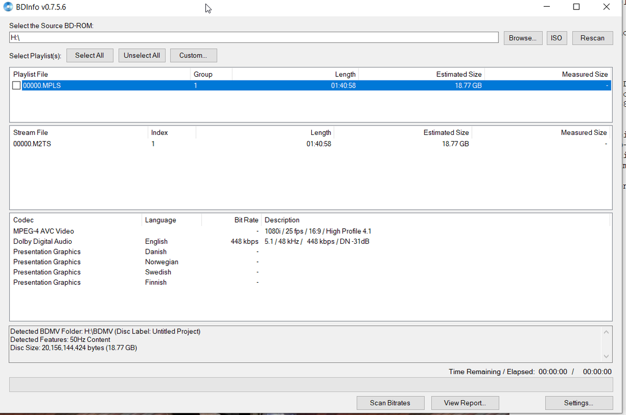Open the Custom... playlist dialog

click(x=193, y=56)
